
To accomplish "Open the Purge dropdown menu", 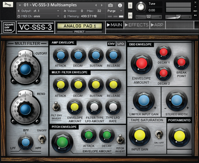I will [x=115, y=11].
